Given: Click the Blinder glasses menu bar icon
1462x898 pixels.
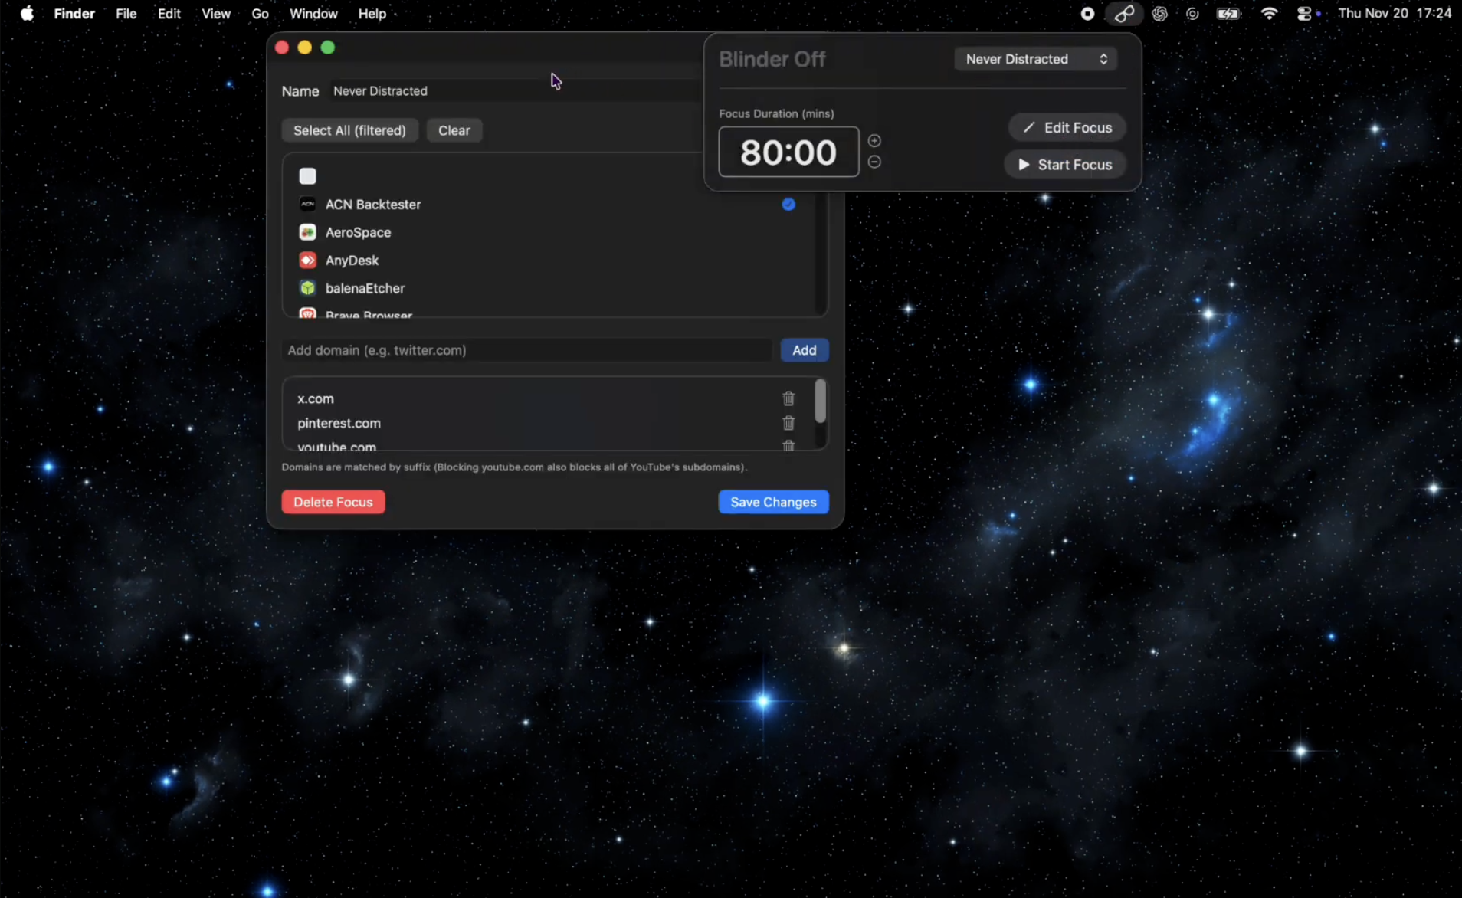Looking at the screenshot, I should click(1123, 14).
